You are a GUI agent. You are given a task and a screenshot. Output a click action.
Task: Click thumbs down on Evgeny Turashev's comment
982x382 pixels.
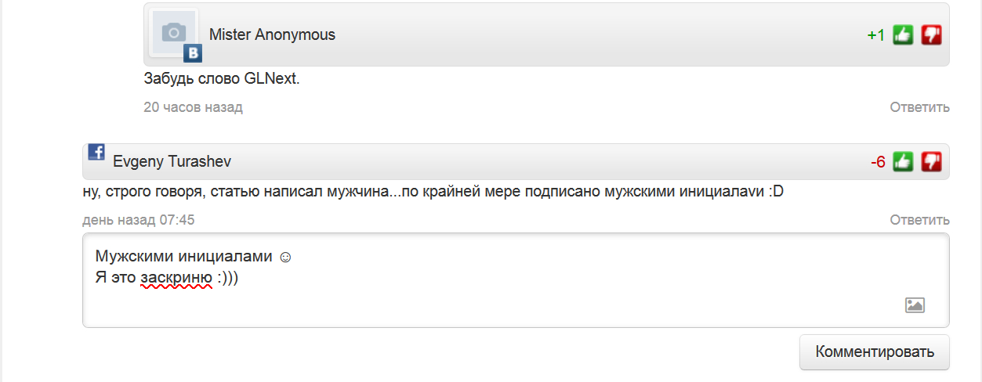[931, 162]
